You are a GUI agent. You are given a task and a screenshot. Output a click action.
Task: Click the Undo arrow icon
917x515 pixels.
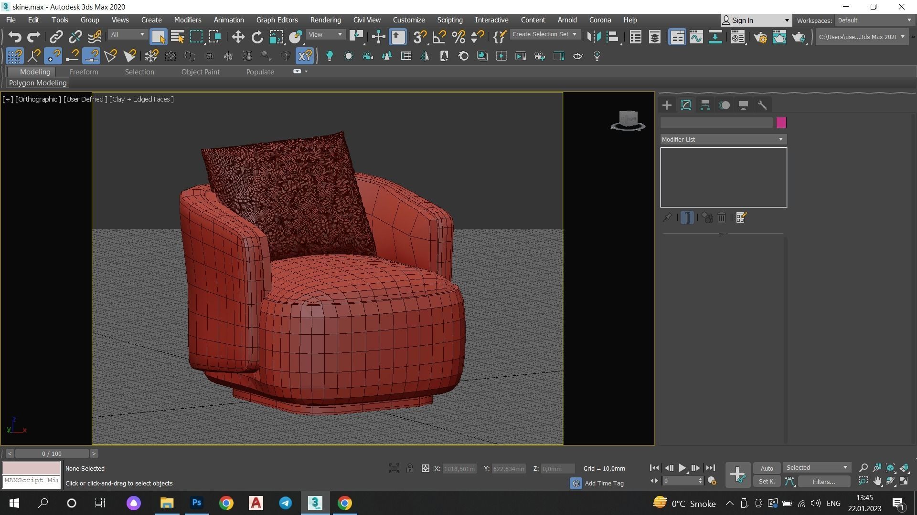tap(15, 37)
